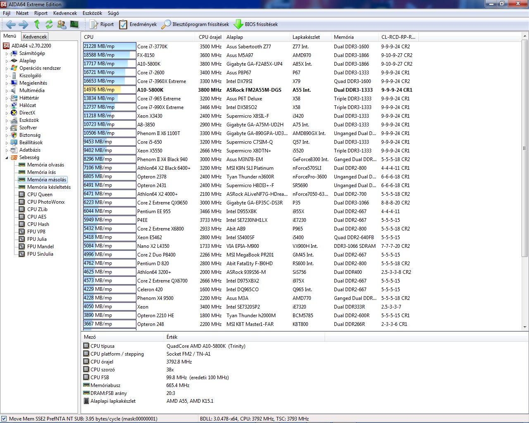Expand the Multimédia tree node
This screenshot has height=423, width=529.
pos(7,91)
